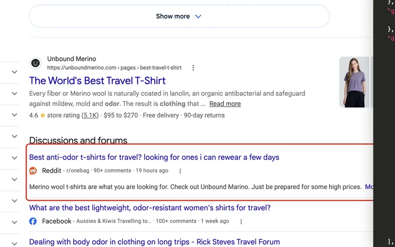Open three-dot menu on the Facebook result
Viewport: 395px width, 247px height.
click(x=241, y=222)
